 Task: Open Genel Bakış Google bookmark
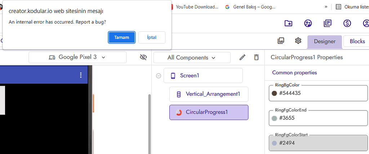pos(250,7)
